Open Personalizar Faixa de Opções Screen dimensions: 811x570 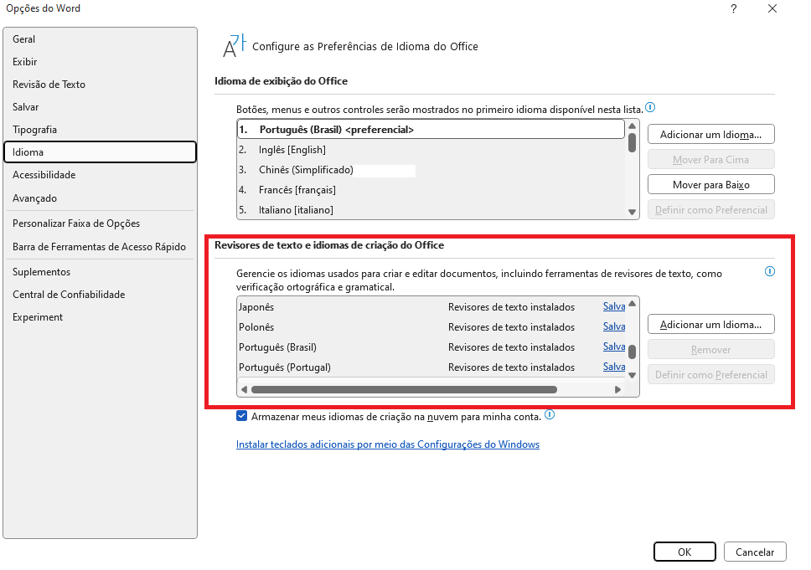click(100, 223)
